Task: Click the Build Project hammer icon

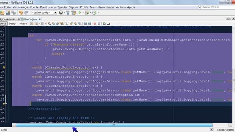Action: 68,13
